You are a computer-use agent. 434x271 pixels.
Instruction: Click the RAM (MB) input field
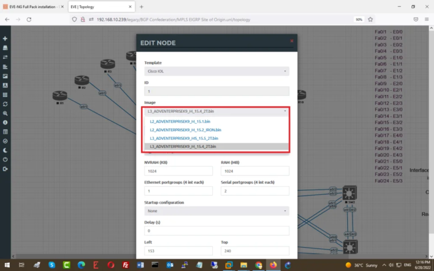pyautogui.click(x=255, y=171)
